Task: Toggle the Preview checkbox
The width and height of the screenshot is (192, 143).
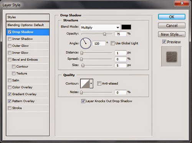Action: click(164, 42)
